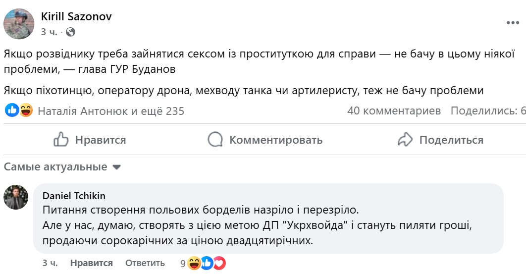Click the share arrow icon
526x274 pixels.
tap(405, 140)
